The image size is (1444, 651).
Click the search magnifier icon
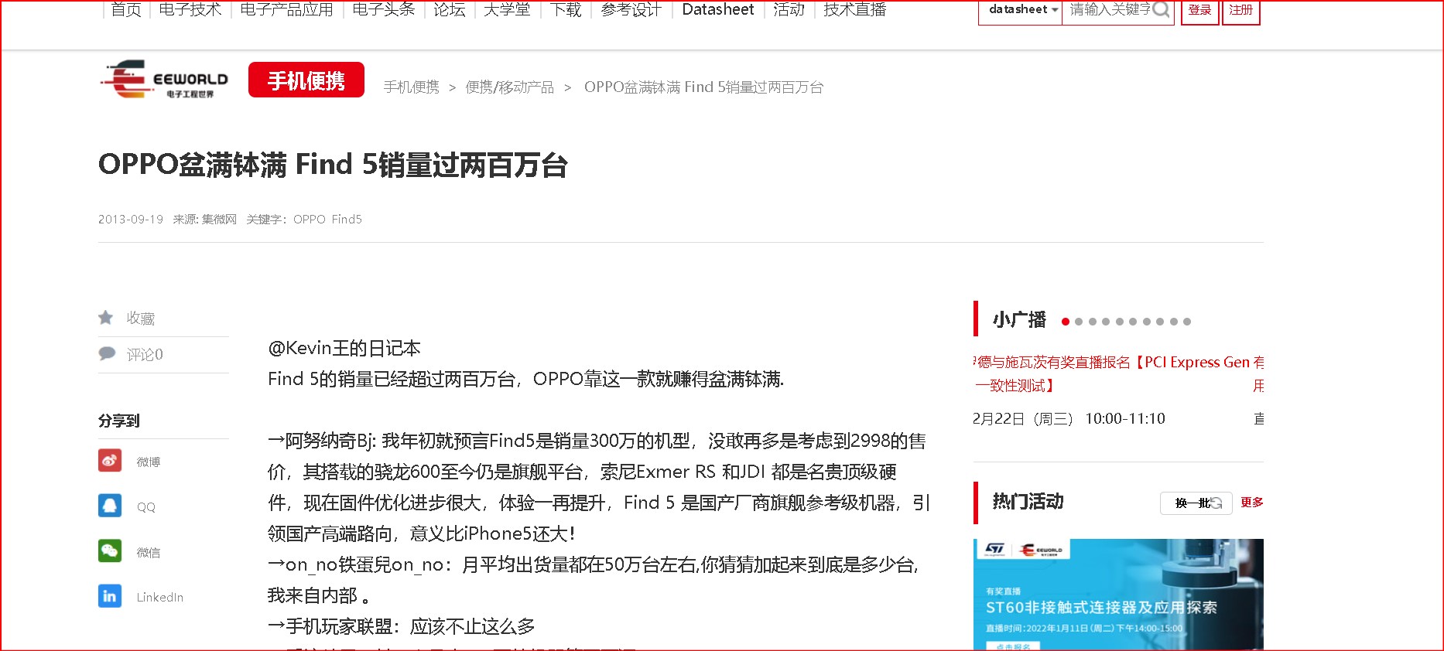[x=1161, y=10]
